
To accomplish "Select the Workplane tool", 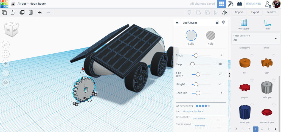I will [x=244, y=25].
